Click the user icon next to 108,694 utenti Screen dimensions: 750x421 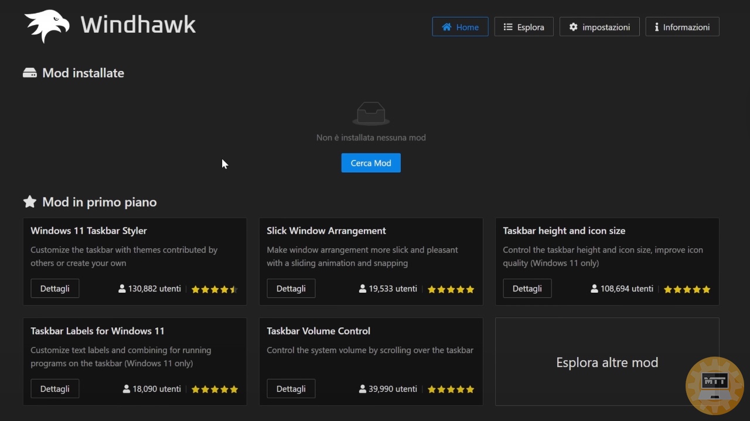tap(594, 289)
